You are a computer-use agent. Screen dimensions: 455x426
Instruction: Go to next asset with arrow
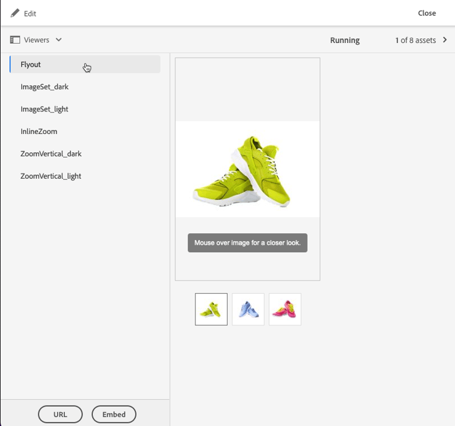445,40
